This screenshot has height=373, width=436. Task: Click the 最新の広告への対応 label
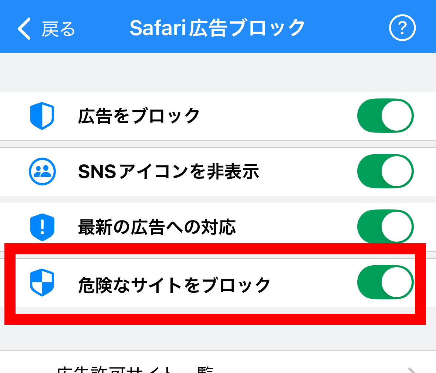click(x=157, y=227)
